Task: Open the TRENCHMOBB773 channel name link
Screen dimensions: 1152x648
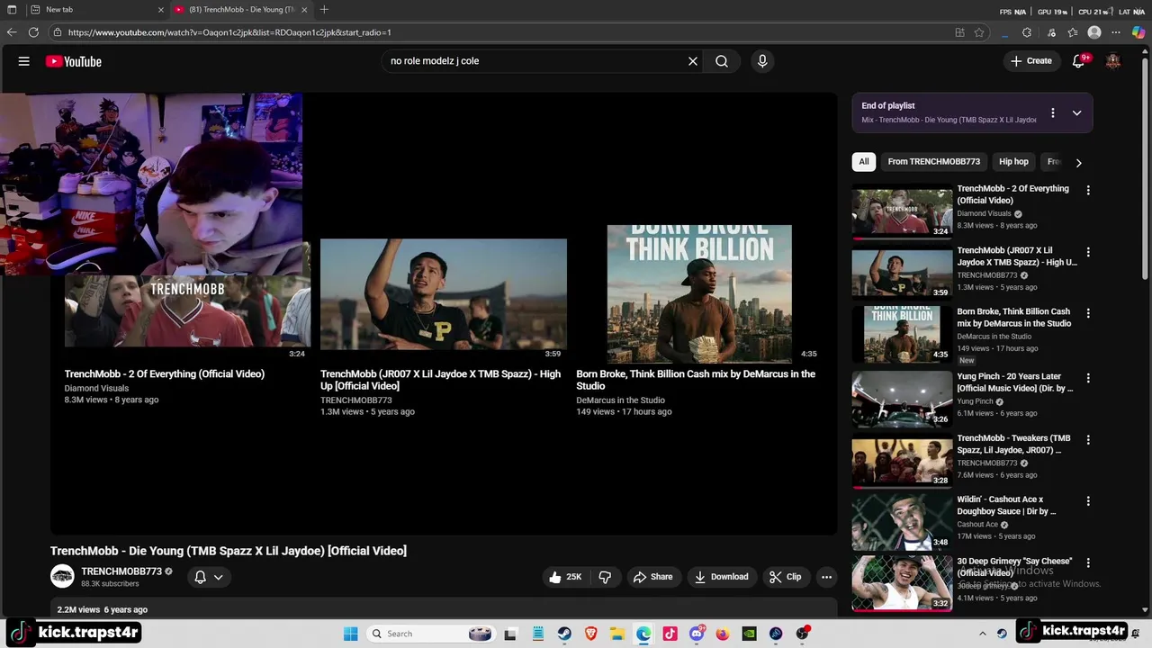Action: (x=121, y=571)
